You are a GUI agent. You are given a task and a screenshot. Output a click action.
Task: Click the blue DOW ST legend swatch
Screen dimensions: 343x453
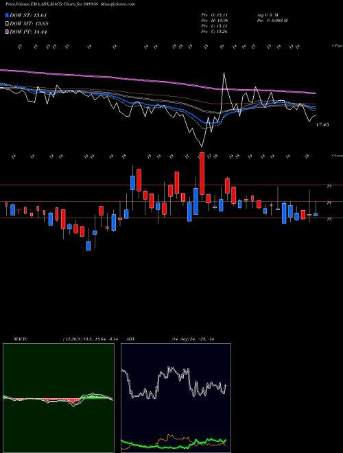(8, 16)
